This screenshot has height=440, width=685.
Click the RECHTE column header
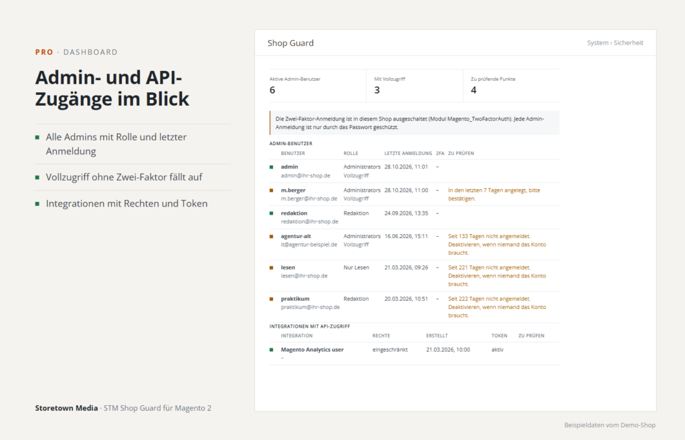[381, 336]
